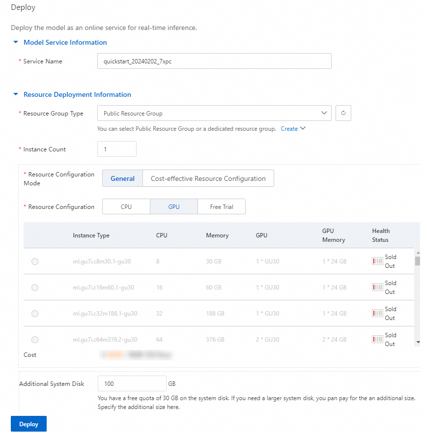Switch to Cost-effective Resource Configuration mode

208,179
